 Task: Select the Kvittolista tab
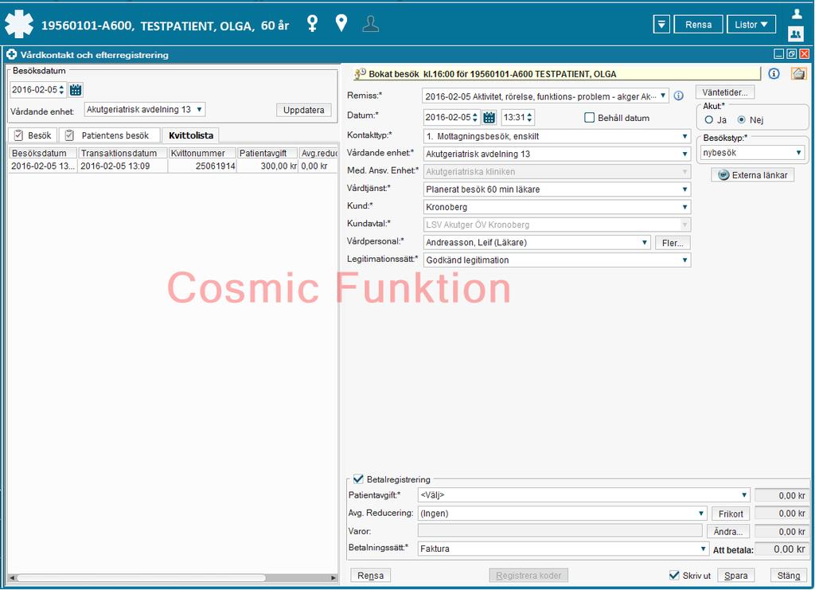point(191,135)
